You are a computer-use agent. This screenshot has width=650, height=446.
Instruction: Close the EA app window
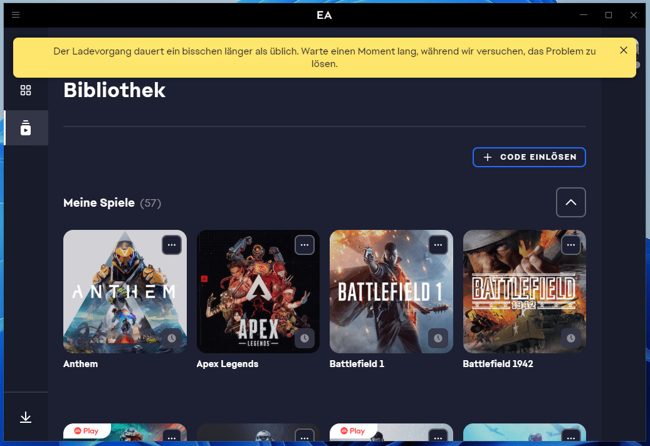click(x=634, y=15)
